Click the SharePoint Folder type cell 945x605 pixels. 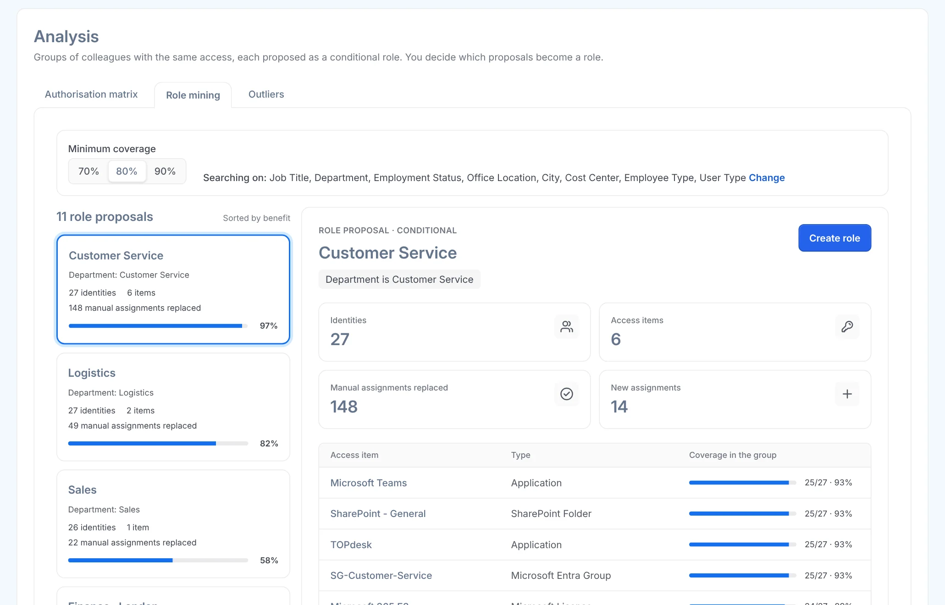click(552, 513)
